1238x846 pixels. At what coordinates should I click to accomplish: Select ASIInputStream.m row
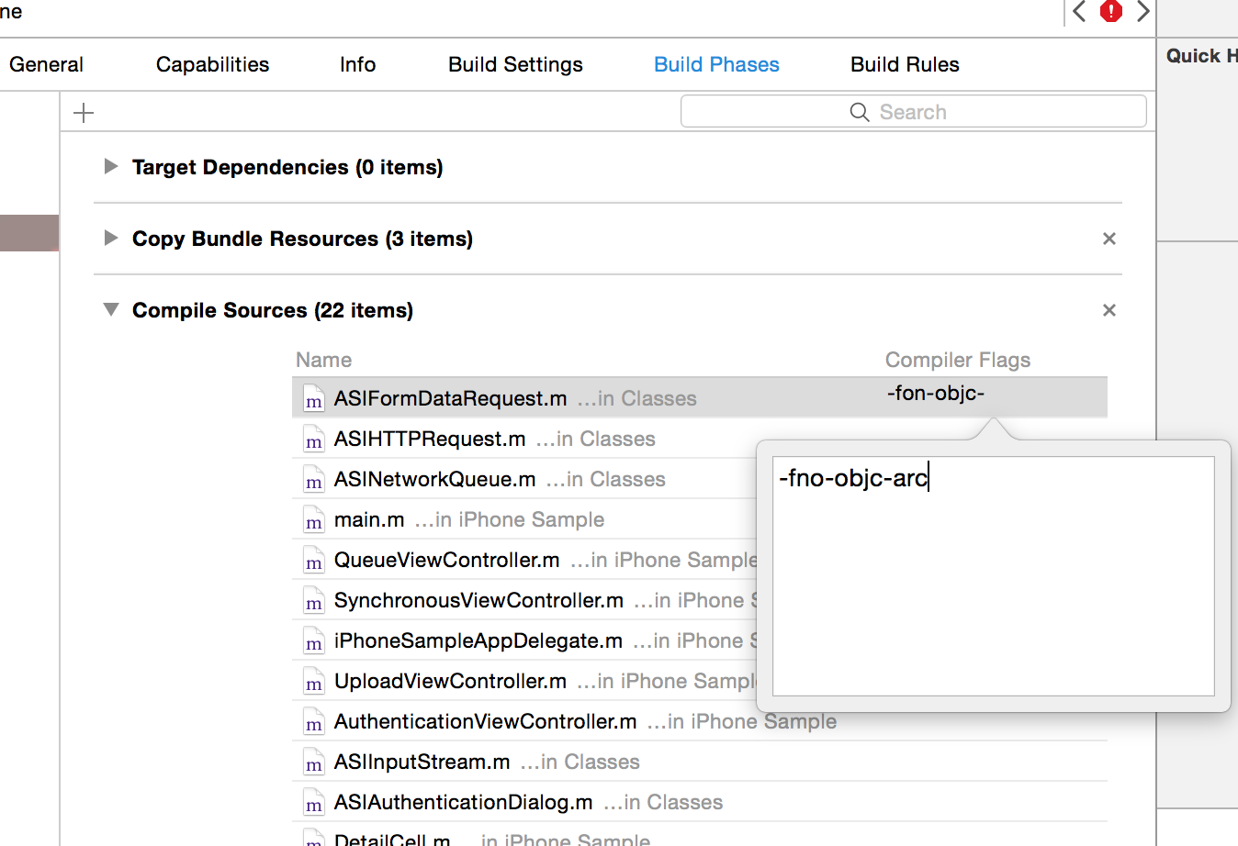[699, 762]
